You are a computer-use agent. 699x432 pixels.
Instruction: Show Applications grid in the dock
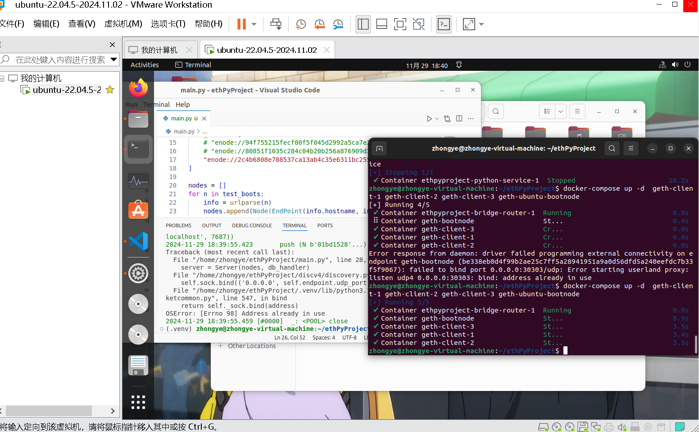(x=138, y=402)
